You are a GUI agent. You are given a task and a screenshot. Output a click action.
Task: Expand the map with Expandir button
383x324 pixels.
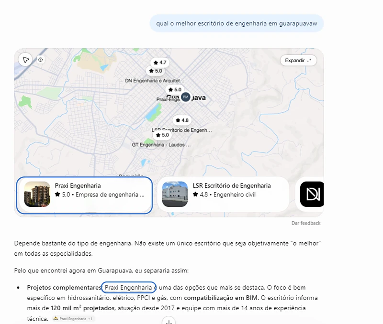(298, 61)
